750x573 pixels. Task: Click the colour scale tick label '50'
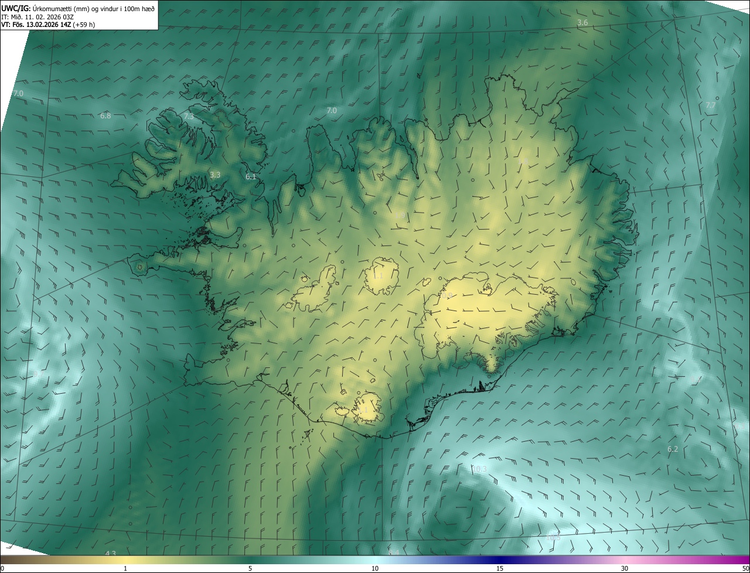point(745,568)
